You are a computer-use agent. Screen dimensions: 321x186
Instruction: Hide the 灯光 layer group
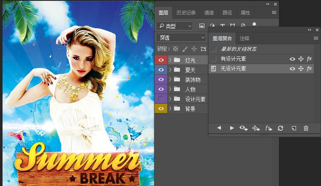click(161, 60)
